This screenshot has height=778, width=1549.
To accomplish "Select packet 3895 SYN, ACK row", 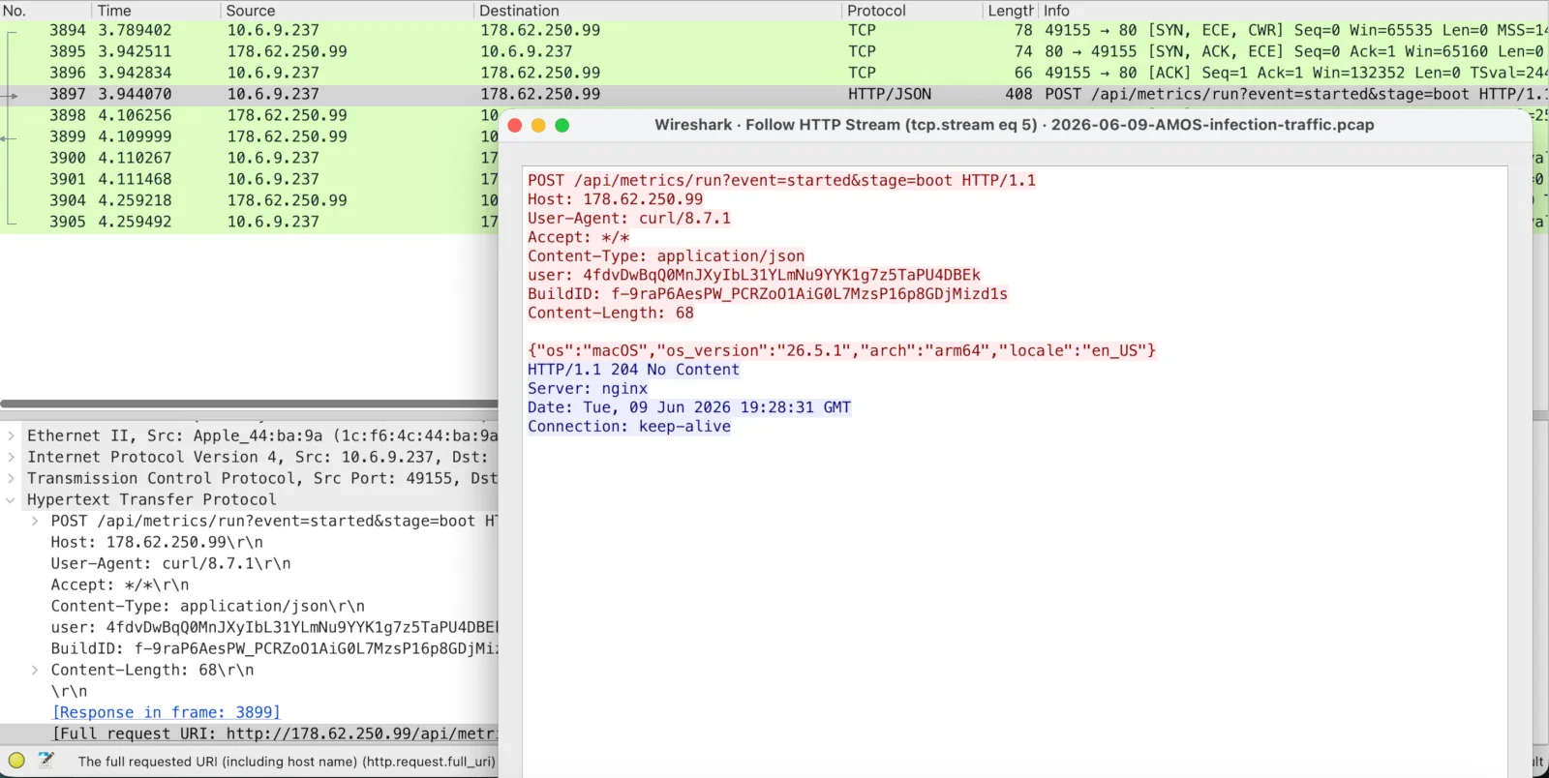I will click(774, 51).
